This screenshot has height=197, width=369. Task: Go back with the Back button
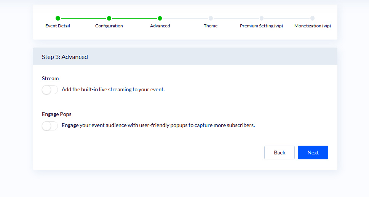click(280, 153)
